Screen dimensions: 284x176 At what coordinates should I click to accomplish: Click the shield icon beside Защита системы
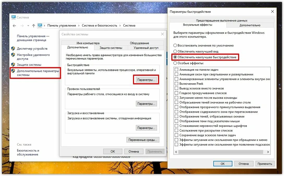pyautogui.click(x=13, y=65)
